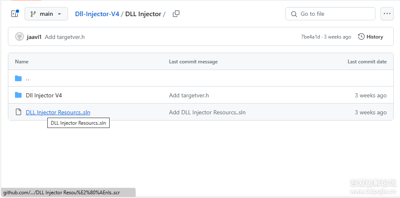This screenshot has width=400, height=198.
Task: Click the search magnifier icon
Action: [294, 14]
